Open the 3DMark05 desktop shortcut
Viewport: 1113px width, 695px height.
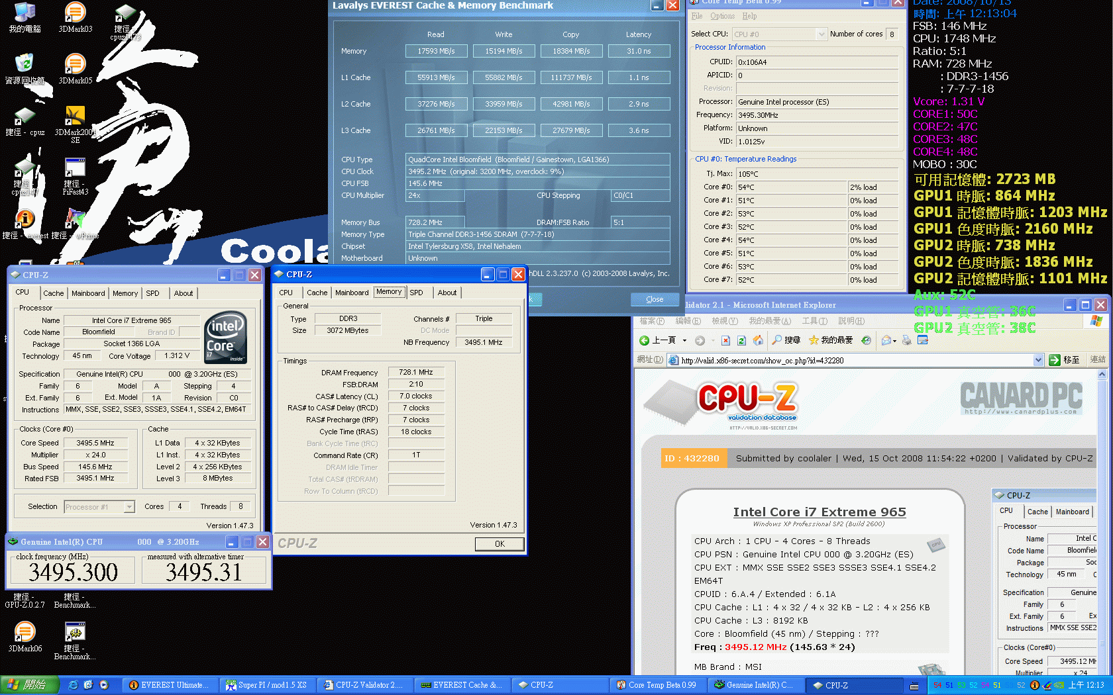(x=76, y=69)
